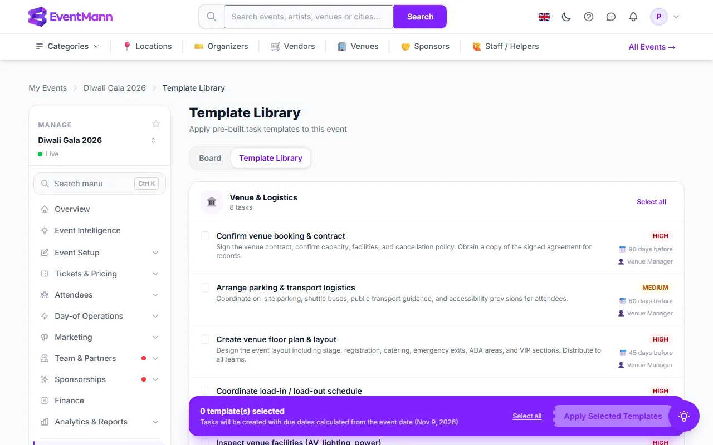Expand the Attendees section
713x445 pixels.
pyautogui.click(x=100, y=295)
